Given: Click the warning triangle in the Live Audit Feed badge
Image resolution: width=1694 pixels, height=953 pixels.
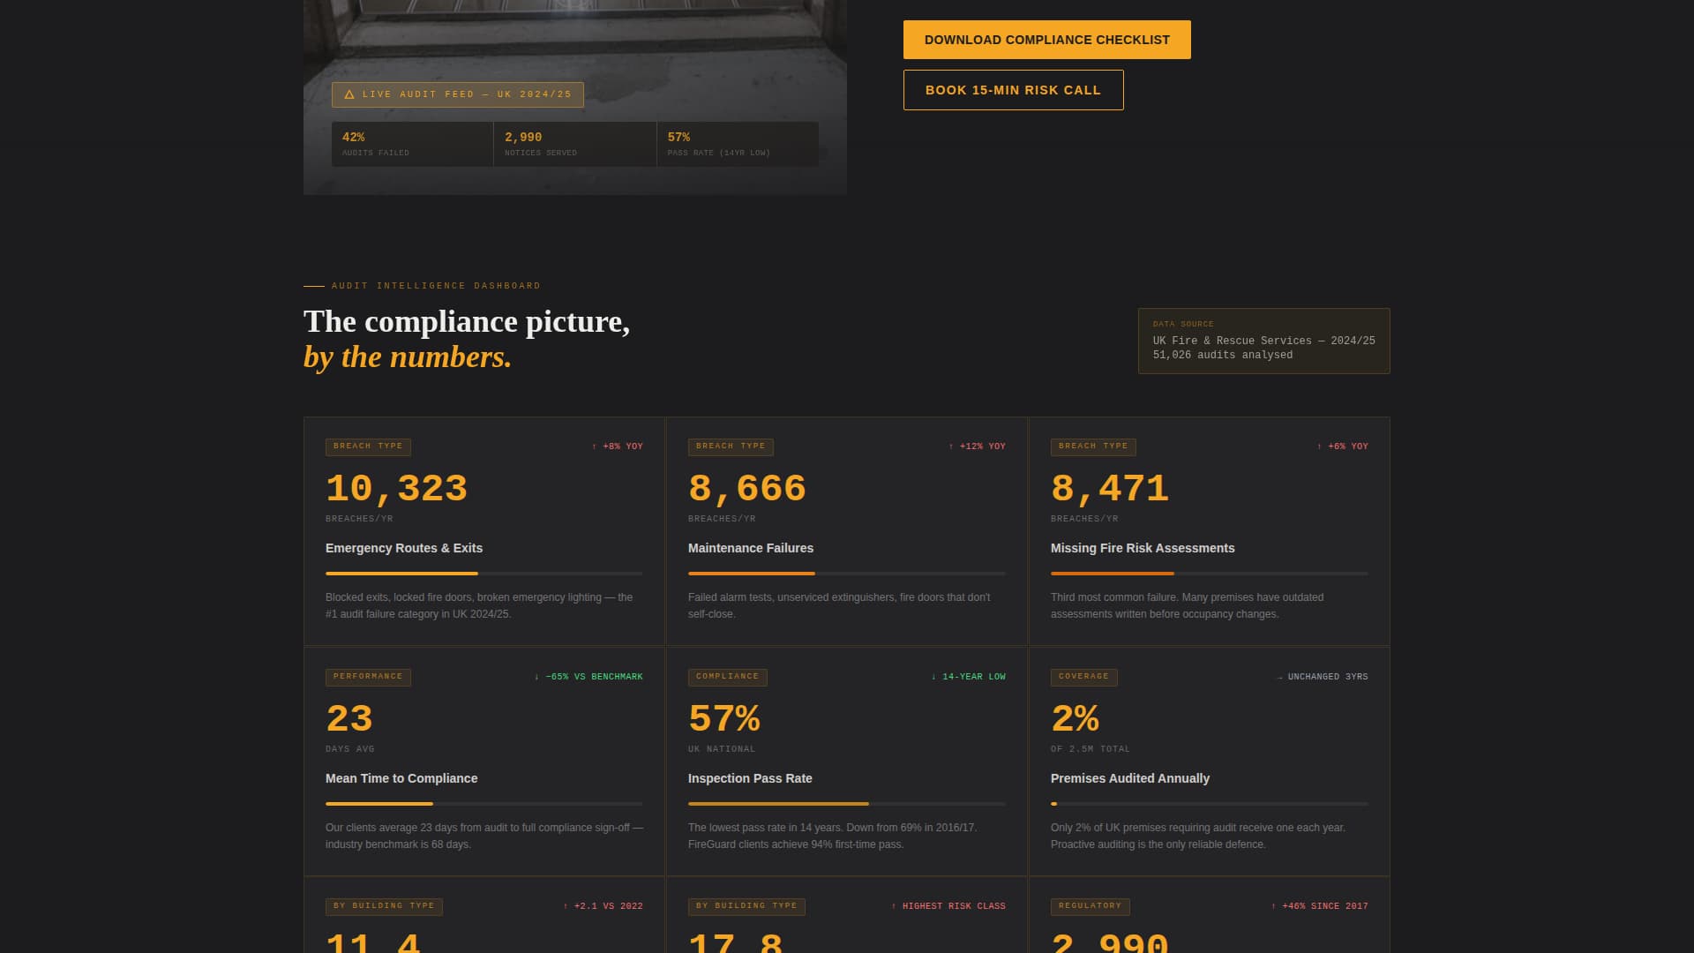Looking at the screenshot, I should pos(349,94).
